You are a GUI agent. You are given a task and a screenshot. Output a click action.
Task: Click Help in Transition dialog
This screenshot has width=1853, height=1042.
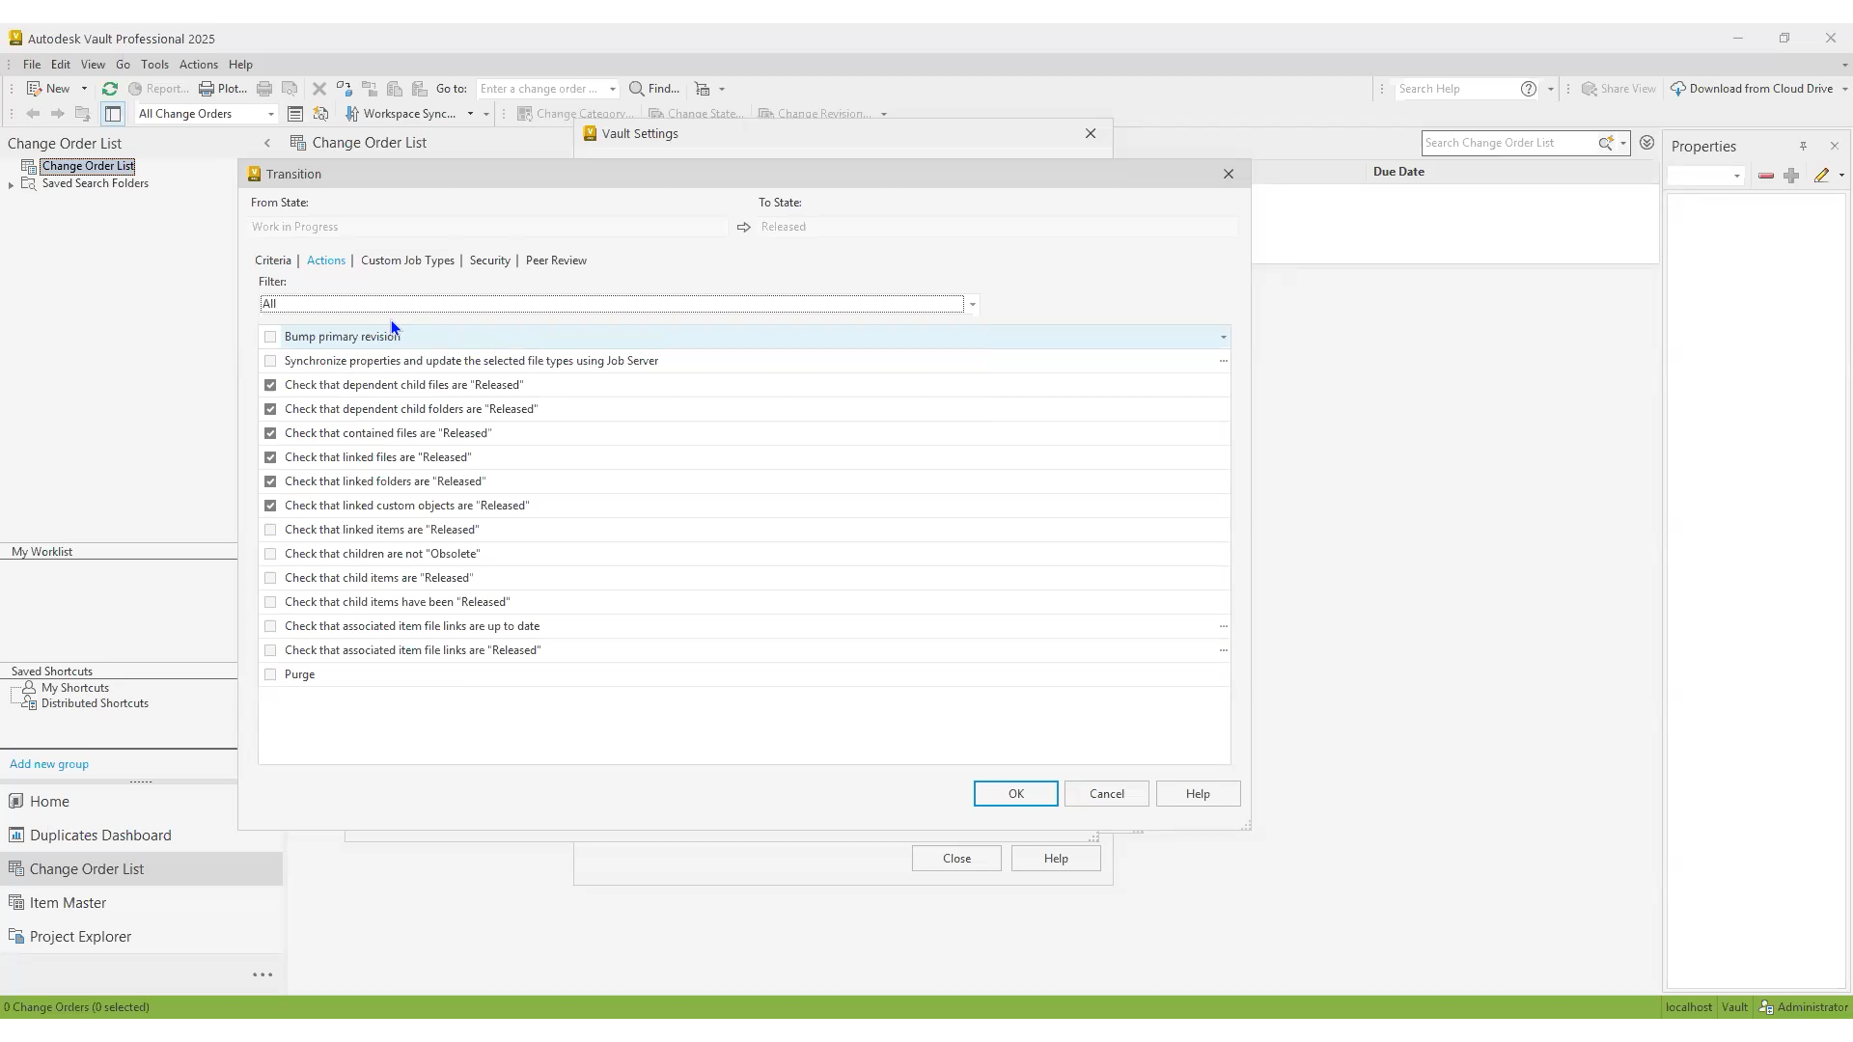pos(1198,793)
